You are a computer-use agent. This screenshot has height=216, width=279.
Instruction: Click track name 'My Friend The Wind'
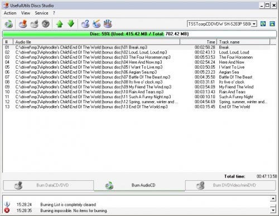tap(236, 87)
